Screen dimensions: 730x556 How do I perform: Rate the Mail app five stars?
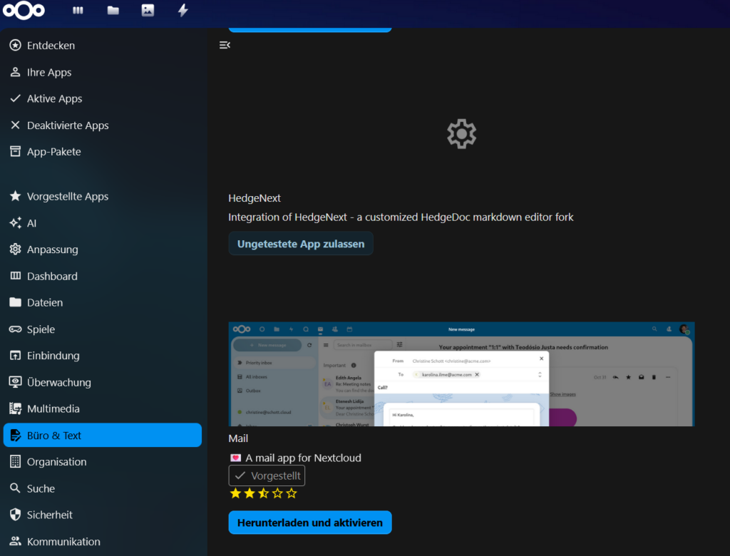[291, 493]
